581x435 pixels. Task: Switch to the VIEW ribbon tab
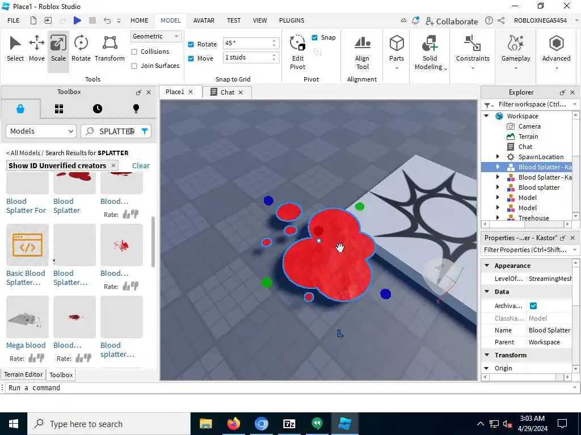(x=260, y=20)
